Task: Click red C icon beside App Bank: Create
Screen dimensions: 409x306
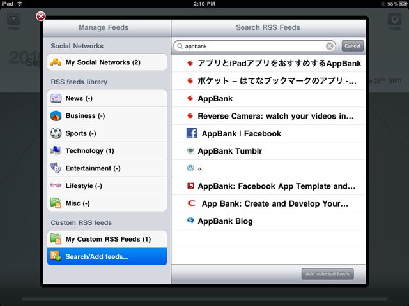Action: tap(192, 203)
